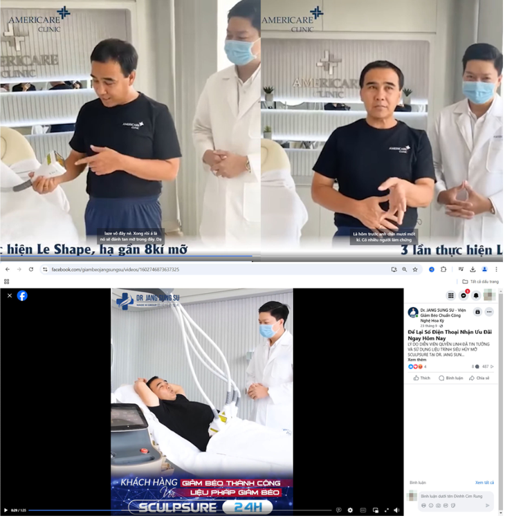The height and width of the screenshot is (518, 505).
Task: Click the address bar with the facebook.com URL
Action: 231,270
